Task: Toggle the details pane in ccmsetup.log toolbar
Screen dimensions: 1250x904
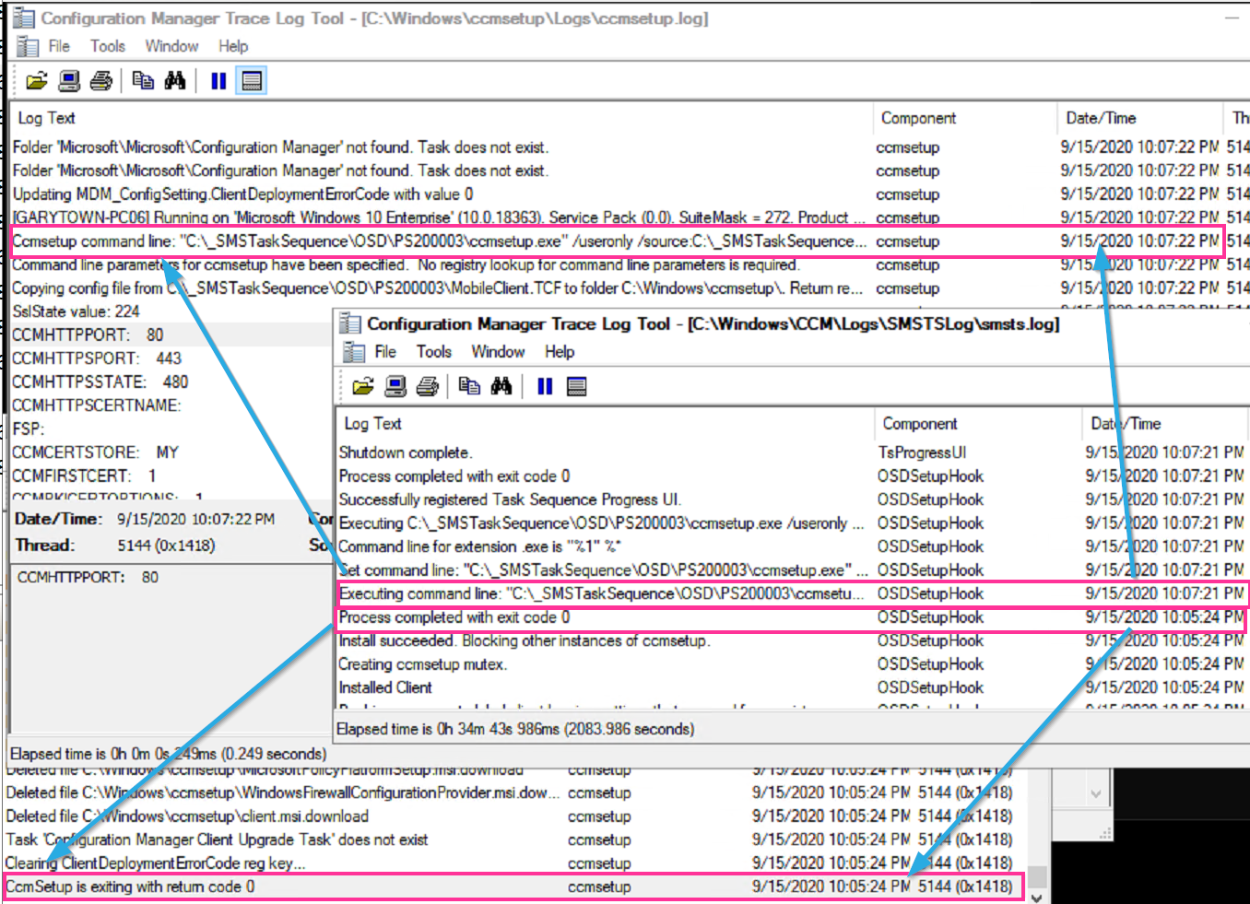Action: 252,81
